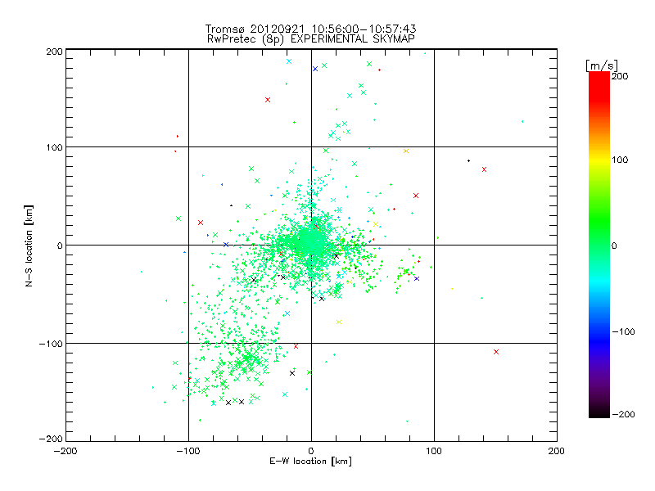Click the 'E-W location [km]' axis label
The height and width of the screenshot is (491, 655).
click(311, 461)
